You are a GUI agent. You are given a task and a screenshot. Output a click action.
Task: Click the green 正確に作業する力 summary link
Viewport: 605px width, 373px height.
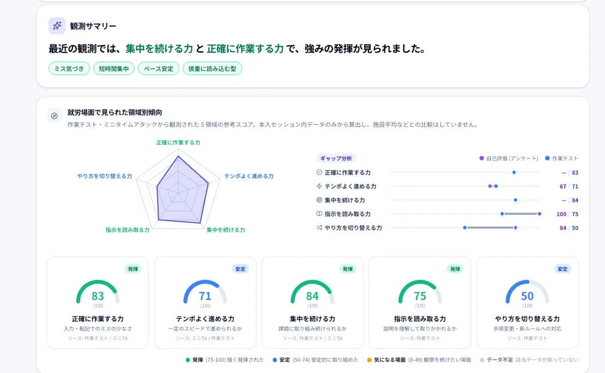(246, 49)
